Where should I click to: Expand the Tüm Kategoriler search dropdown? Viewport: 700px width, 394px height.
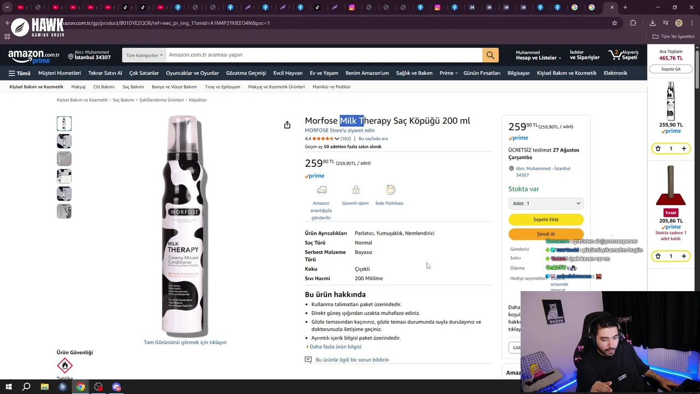coord(144,55)
